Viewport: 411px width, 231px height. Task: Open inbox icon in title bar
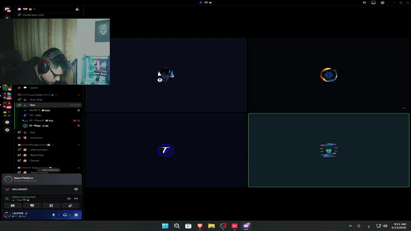coord(373,3)
